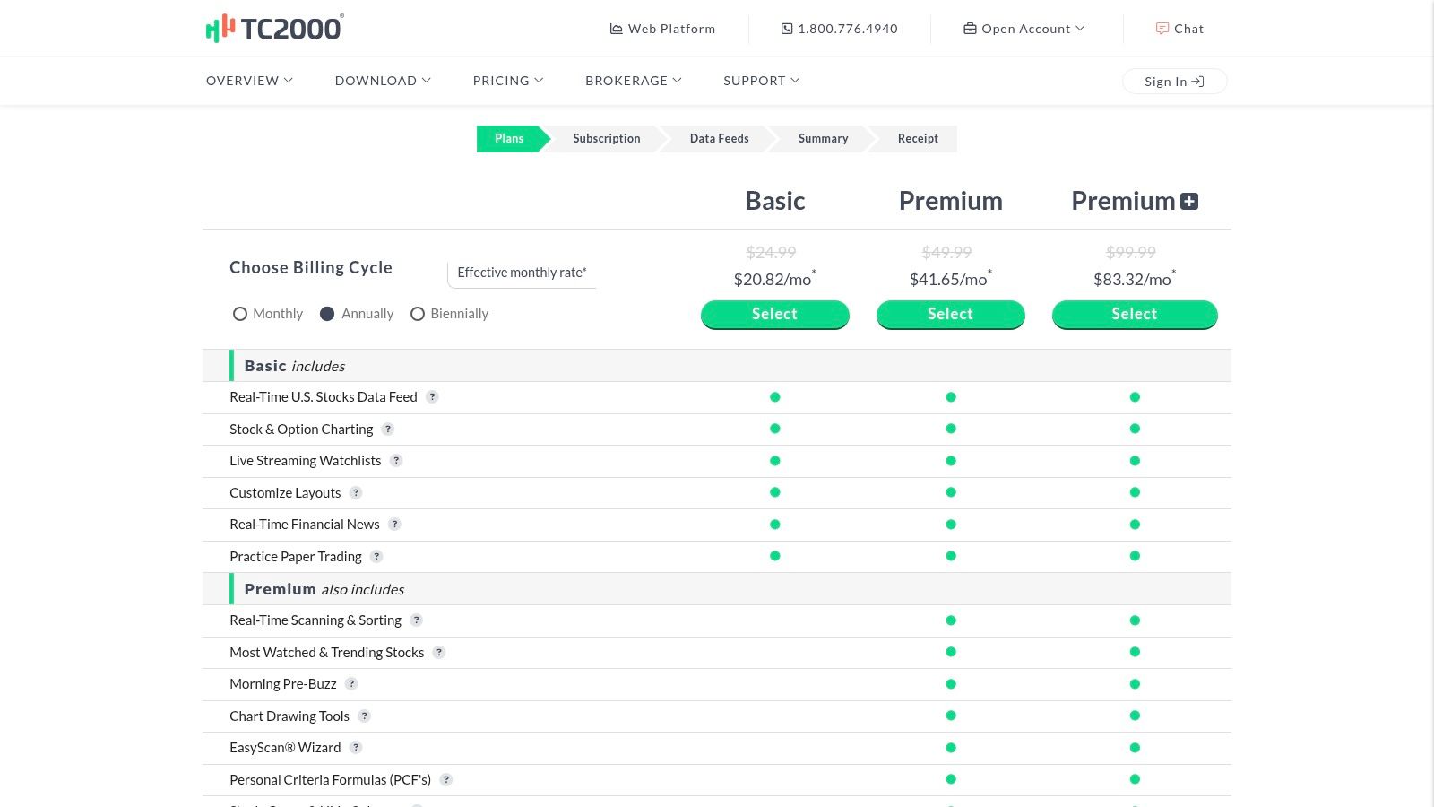Image resolution: width=1434 pixels, height=807 pixels.
Task: Select the Premium Plus plan
Action: 1135,314
